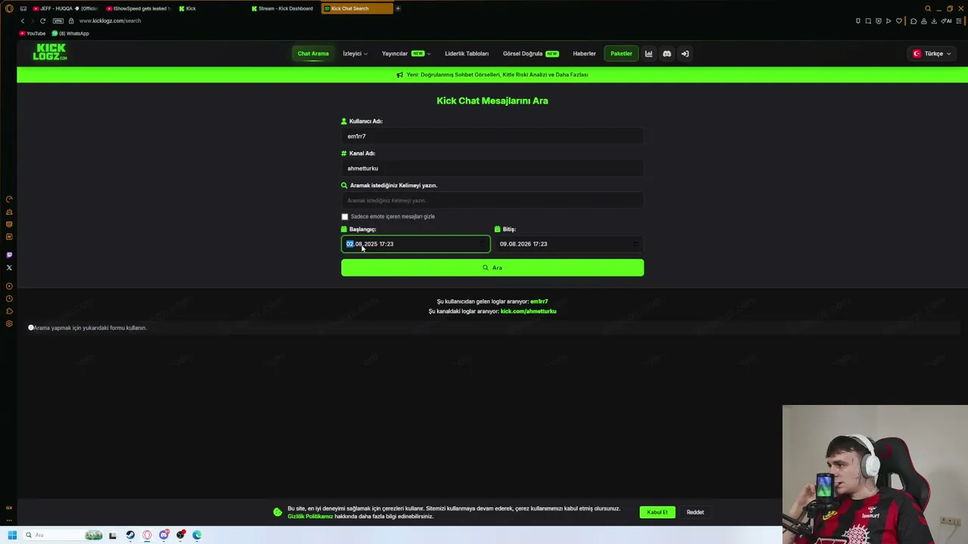Open Opera GX from the taskbar

pos(147,535)
